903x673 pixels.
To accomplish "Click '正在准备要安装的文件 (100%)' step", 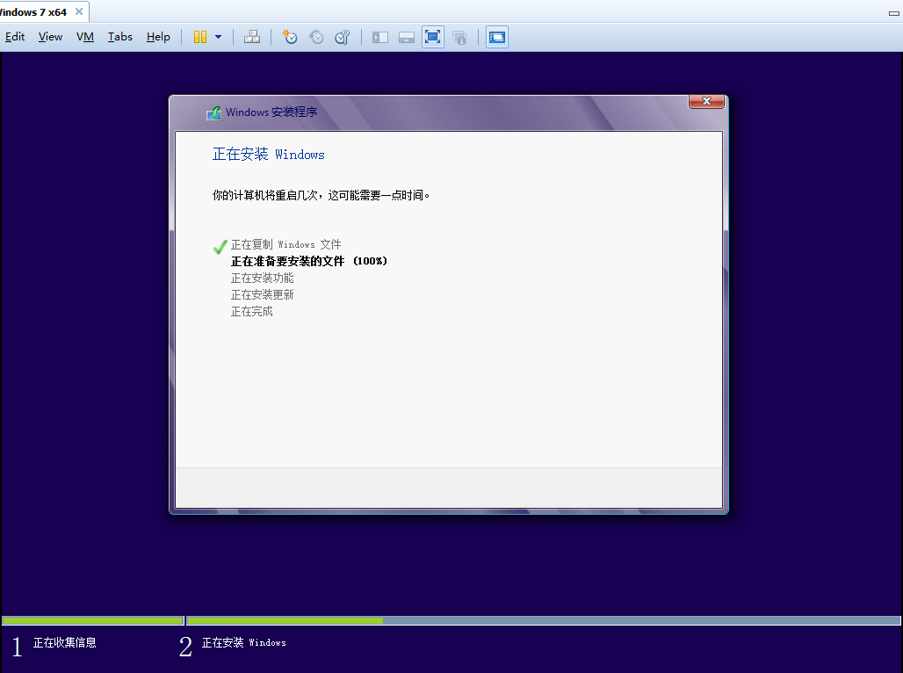I will click(x=308, y=261).
